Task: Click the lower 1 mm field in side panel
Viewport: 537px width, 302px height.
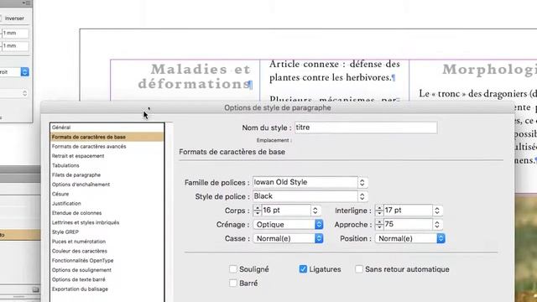Action: tap(15, 45)
